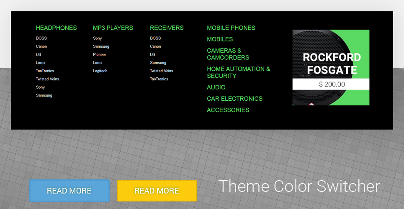Choose Logitech under MP3 Players
This screenshot has height=209, width=404.
point(100,71)
